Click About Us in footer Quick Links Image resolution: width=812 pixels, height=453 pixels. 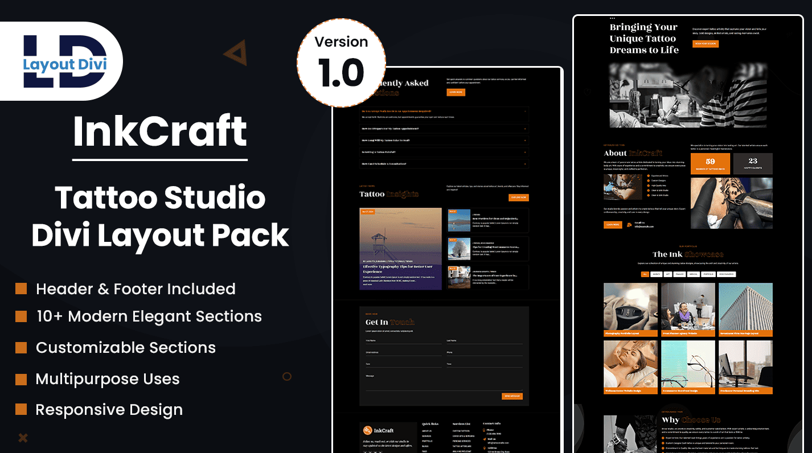tap(426, 431)
